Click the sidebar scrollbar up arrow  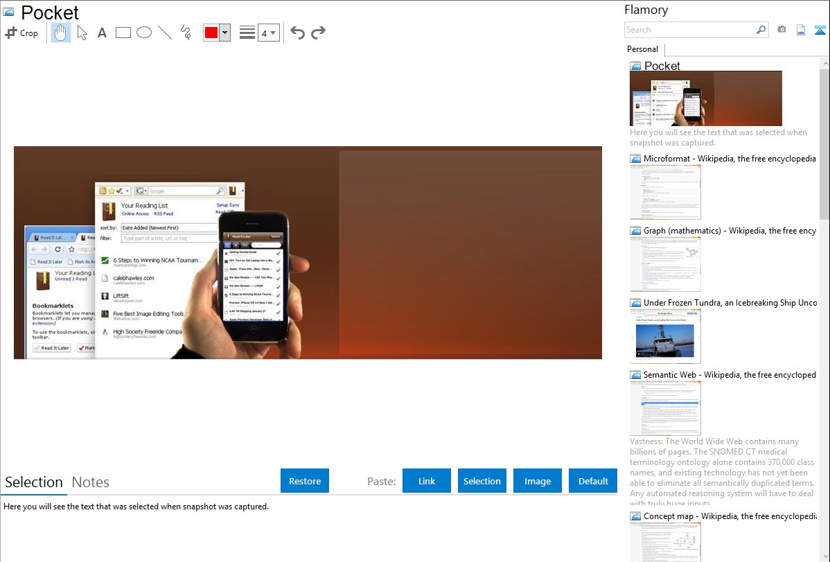[824, 63]
